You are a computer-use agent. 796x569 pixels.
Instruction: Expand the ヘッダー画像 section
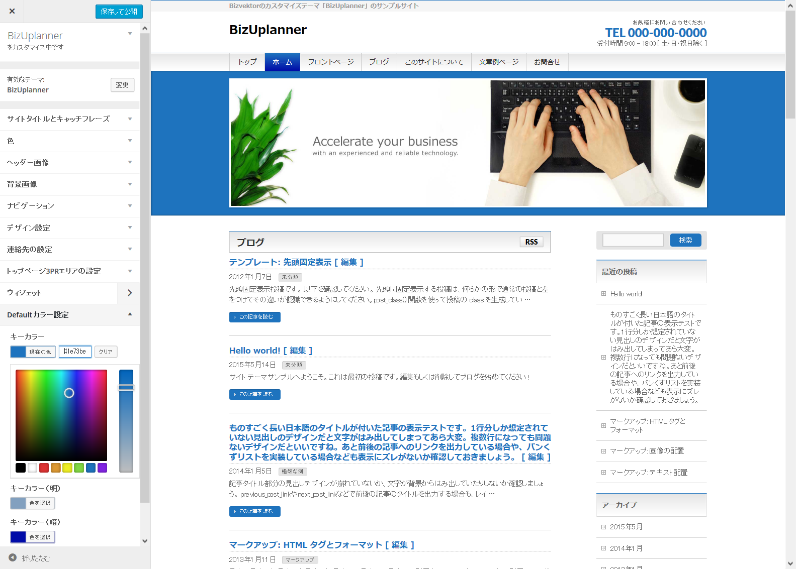click(69, 163)
